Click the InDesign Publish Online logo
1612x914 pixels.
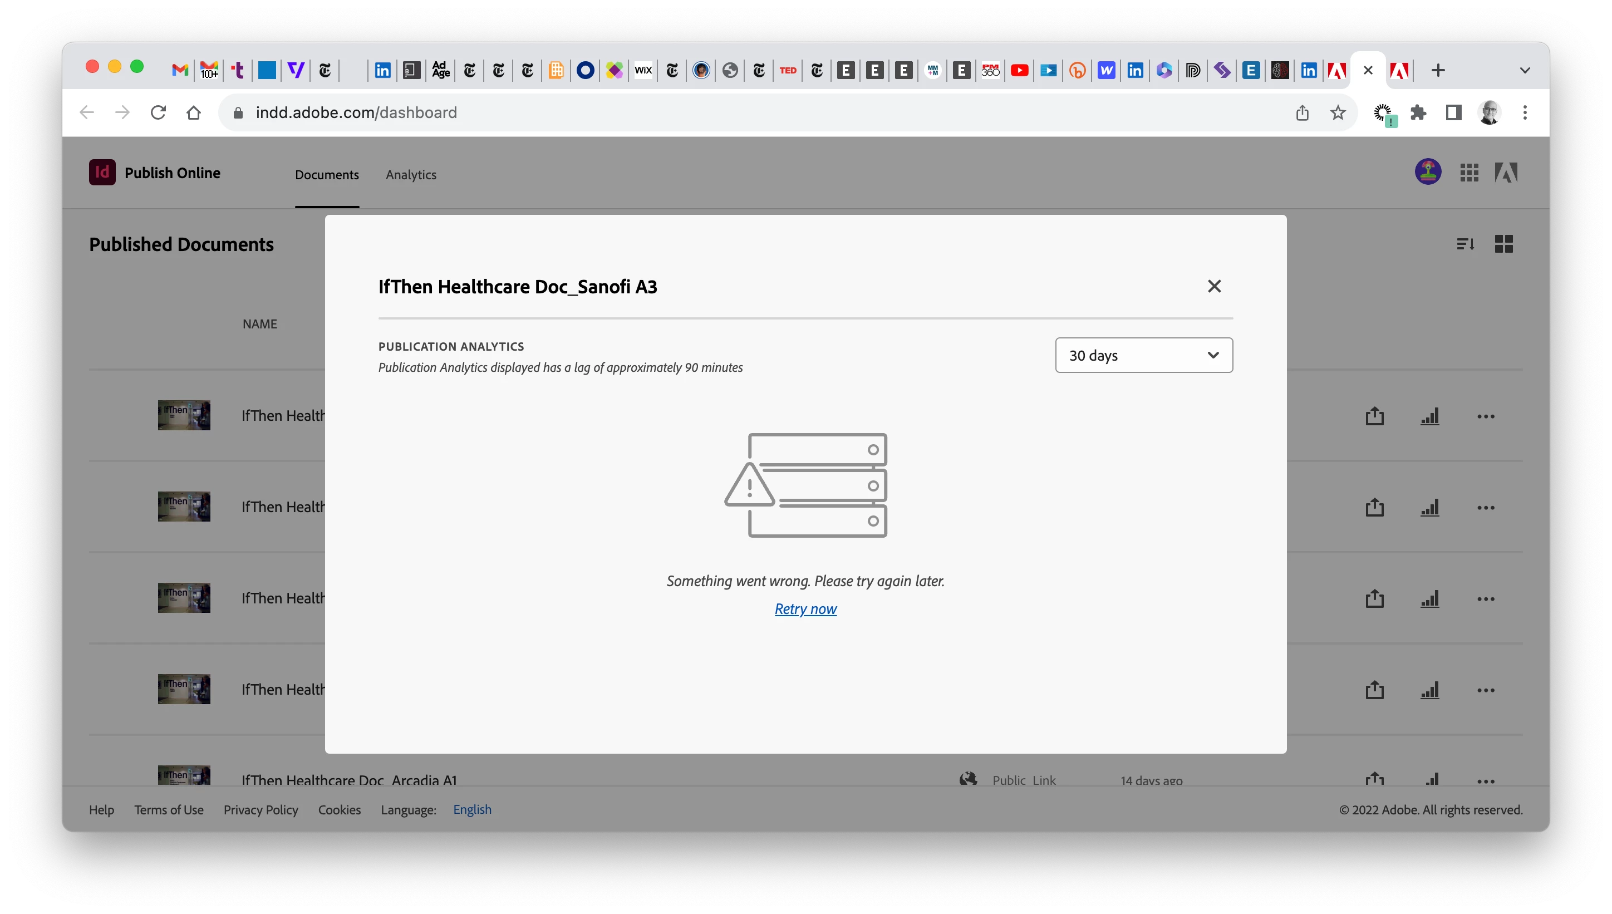coord(102,173)
